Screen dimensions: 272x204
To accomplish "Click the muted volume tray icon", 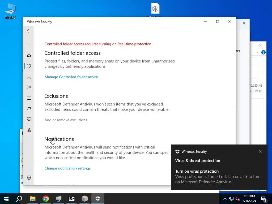I will pos(237,199).
